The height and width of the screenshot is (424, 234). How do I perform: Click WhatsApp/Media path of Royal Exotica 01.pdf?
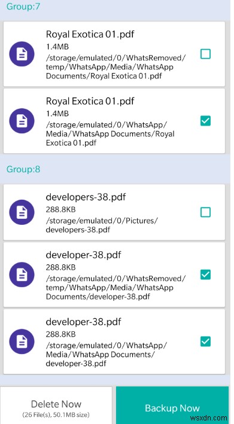(110, 134)
